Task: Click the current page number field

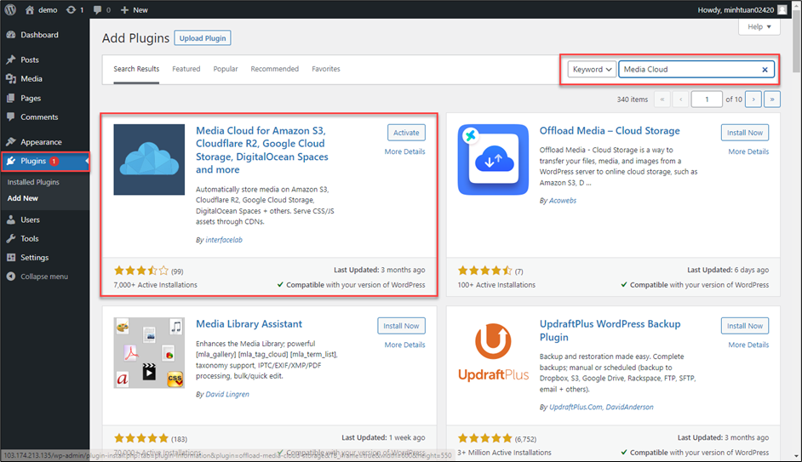Action: click(707, 100)
